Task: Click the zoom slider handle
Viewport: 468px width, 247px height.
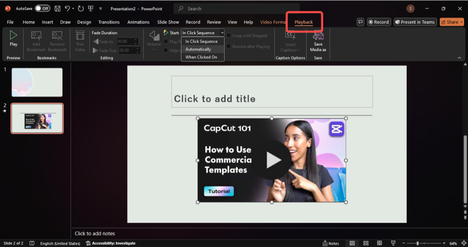Action: coord(418,244)
